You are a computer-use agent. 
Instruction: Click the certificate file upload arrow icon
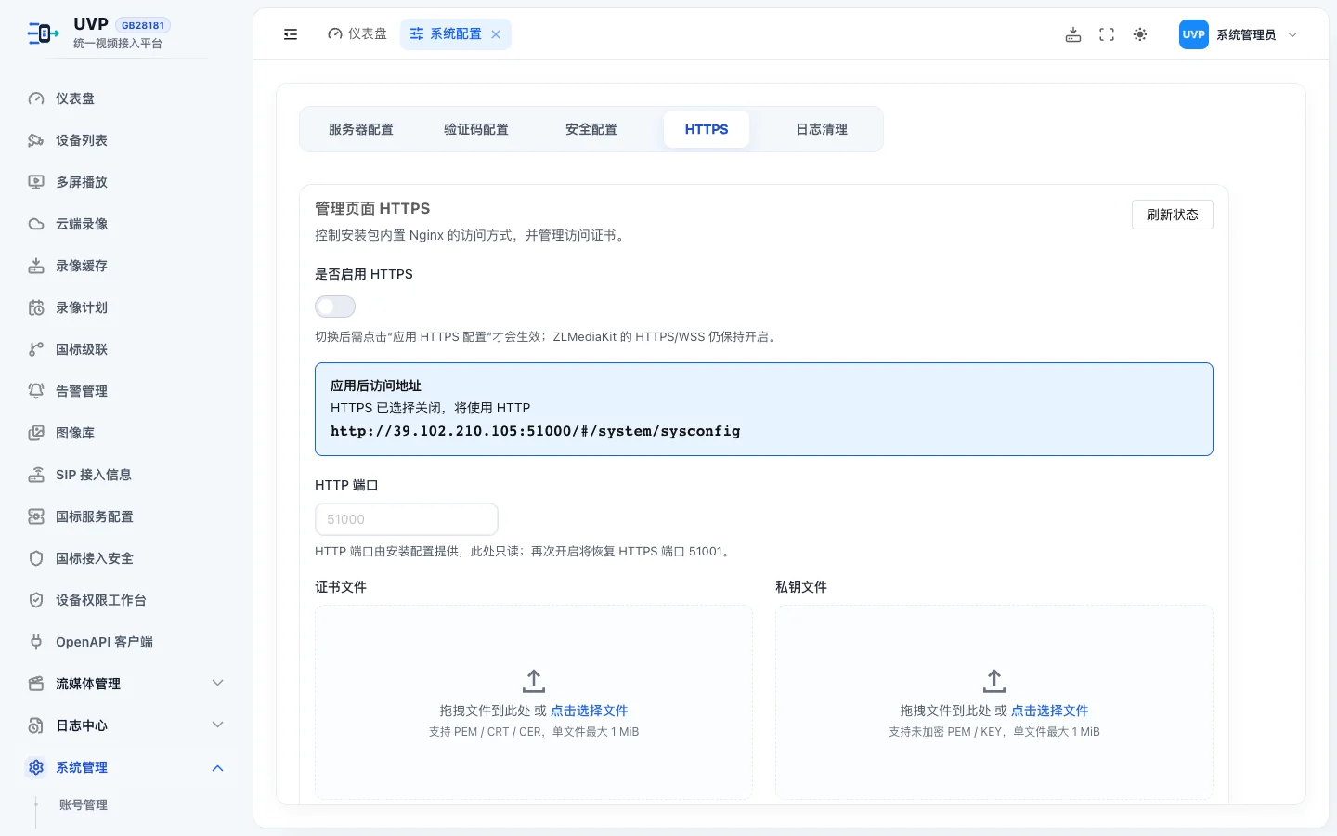[534, 681]
